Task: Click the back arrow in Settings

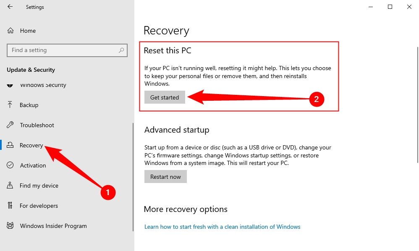Action: pyautogui.click(x=10, y=7)
